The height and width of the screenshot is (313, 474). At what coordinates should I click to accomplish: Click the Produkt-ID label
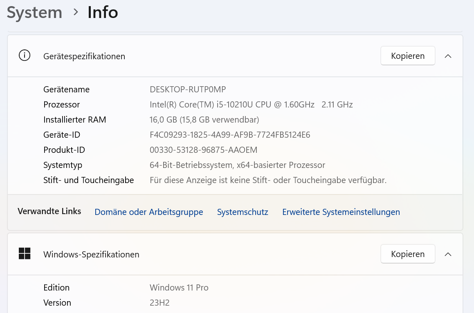tap(64, 150)
